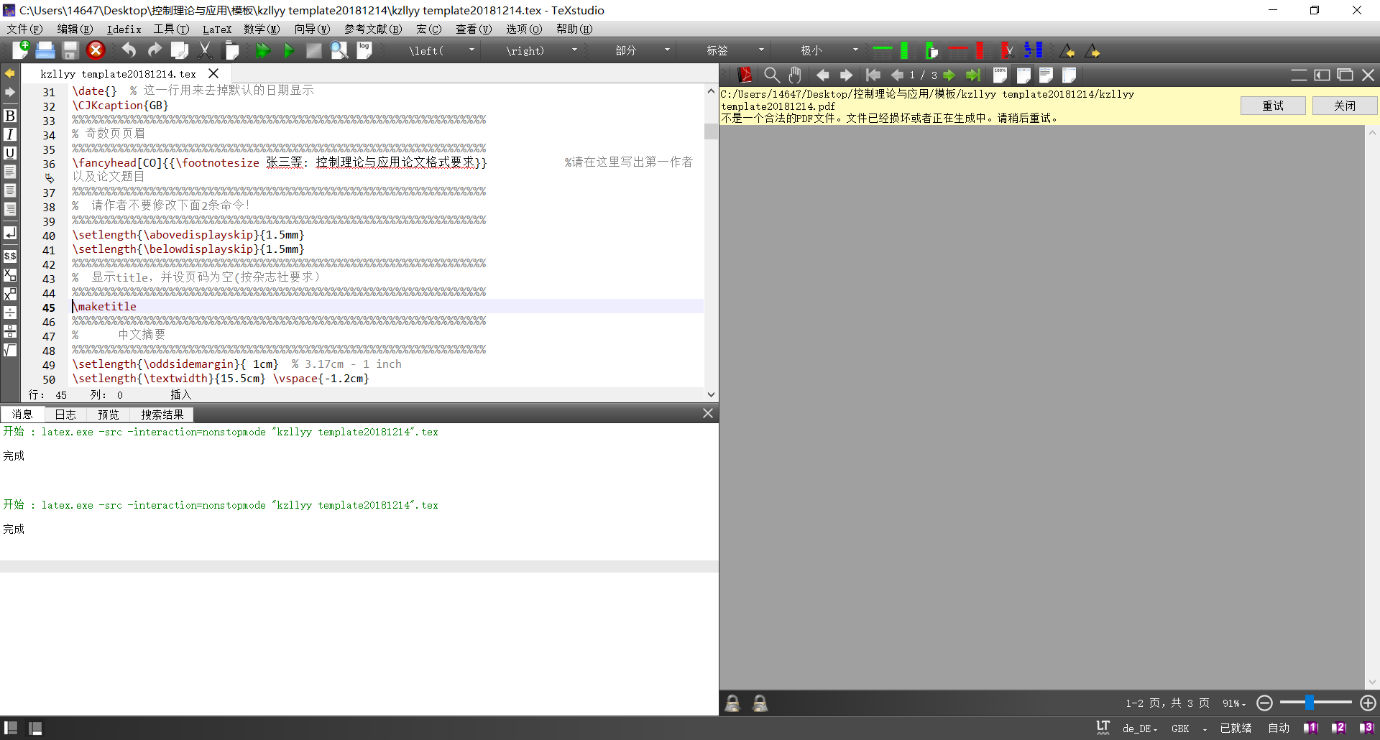Toggle the zoom lock padlock in PDF viewer

click(733, 703)
